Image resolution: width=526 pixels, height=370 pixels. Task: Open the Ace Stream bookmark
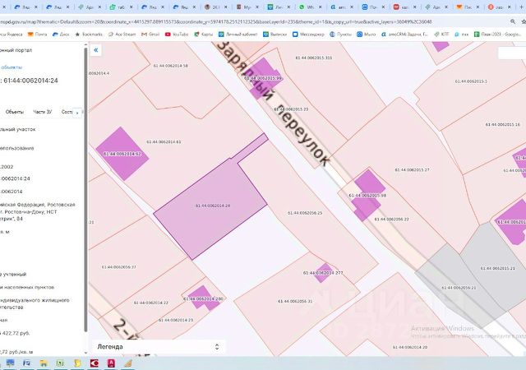pyautogui.click(x=122, y=35)
